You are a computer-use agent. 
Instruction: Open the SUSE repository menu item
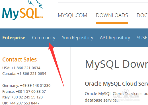point(142,38)
